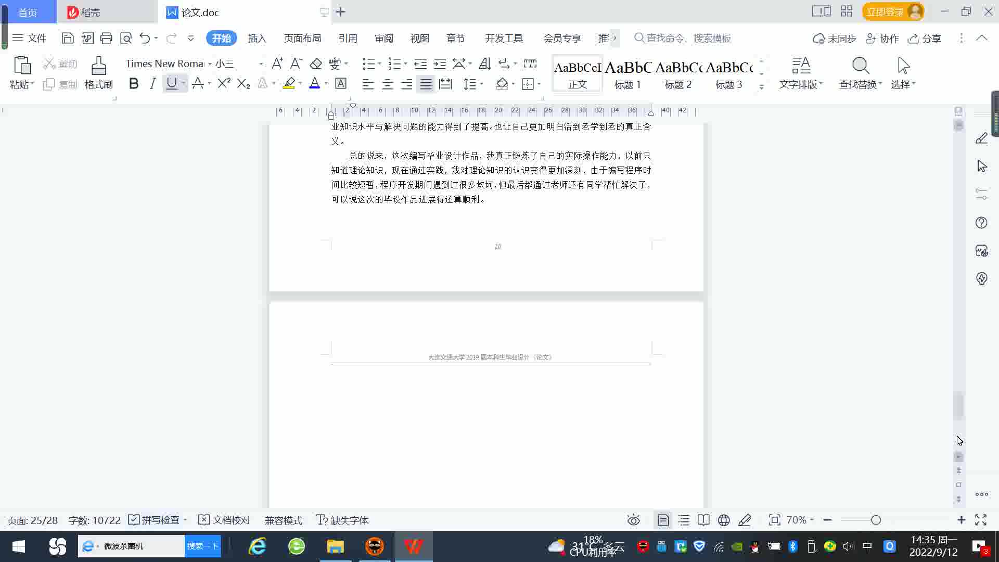The image size is (999, 562).
Task: Toggle Italic formatting
Action: (x=152, y=83)
